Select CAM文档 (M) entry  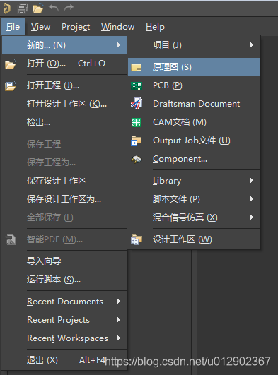(x=194, y=122)
